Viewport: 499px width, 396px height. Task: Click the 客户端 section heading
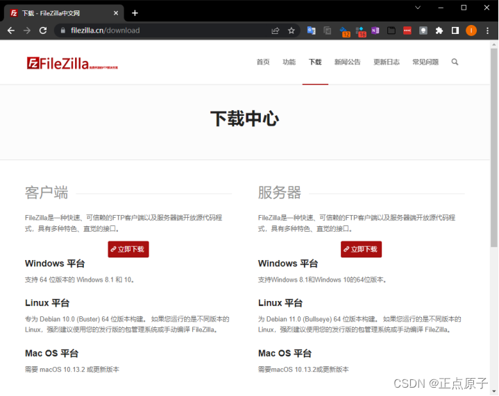click(x=46, y=193)
